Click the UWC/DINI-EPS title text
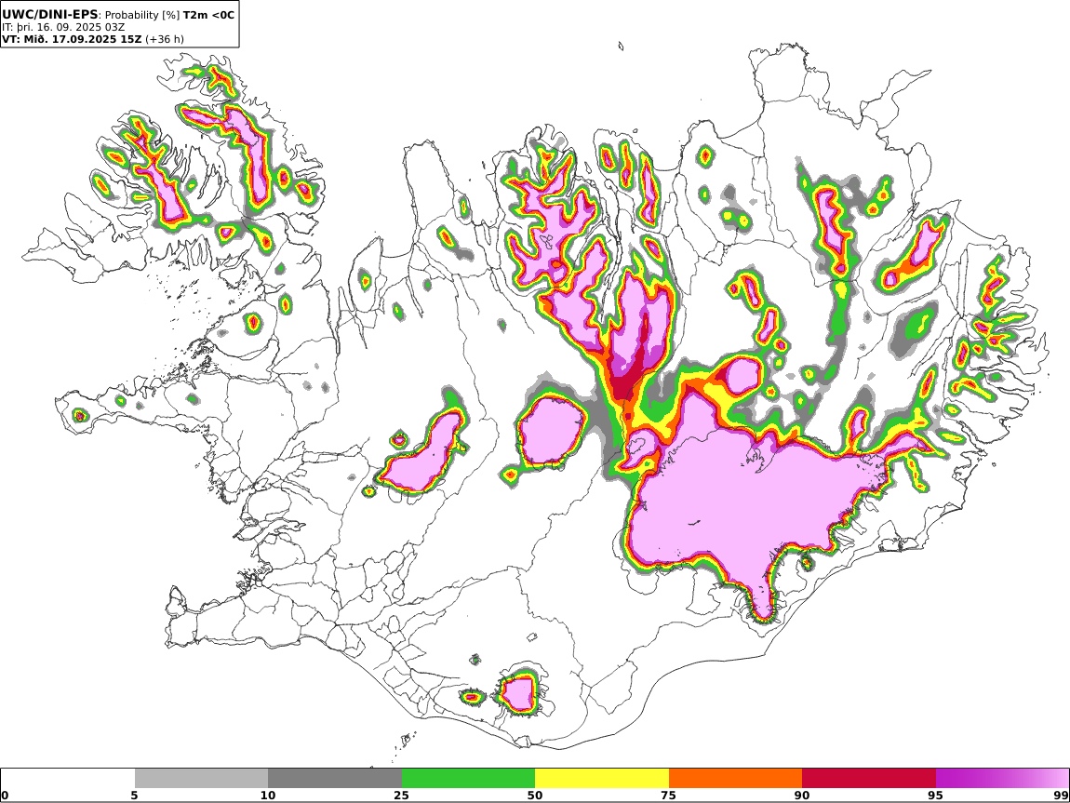Screen dimensions: 1070x803 click(x=50, y=14)
